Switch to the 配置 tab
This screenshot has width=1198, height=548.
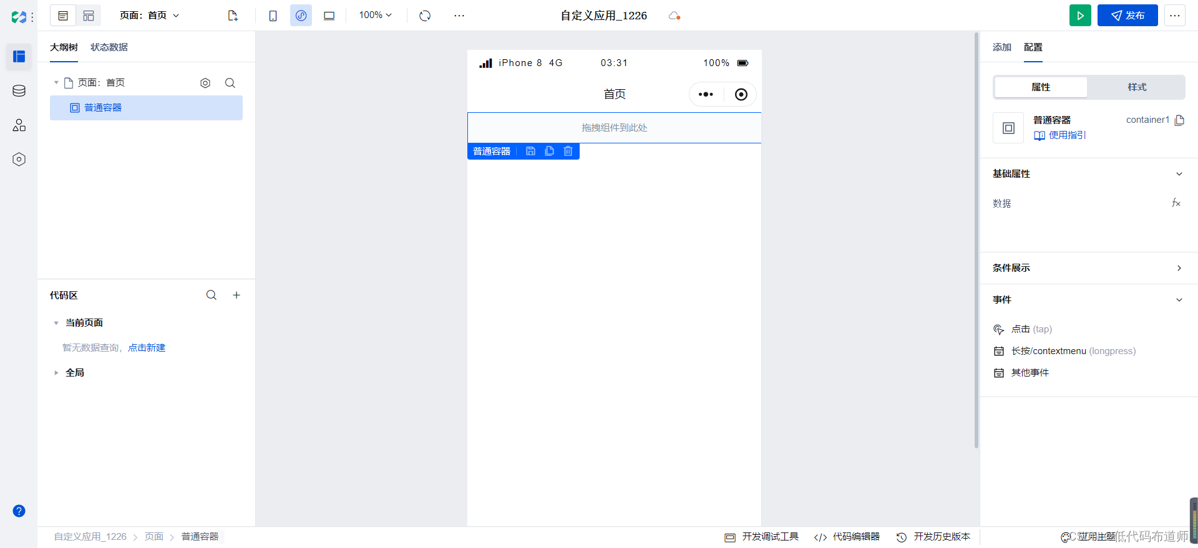[1033, 47]
